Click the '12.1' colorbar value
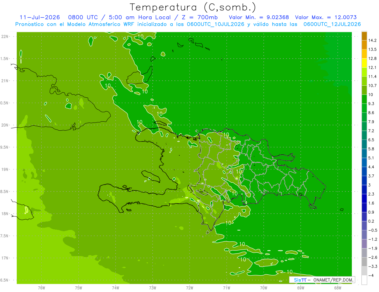The width and height of the screenshot is (379, 292). click(373, 67)
